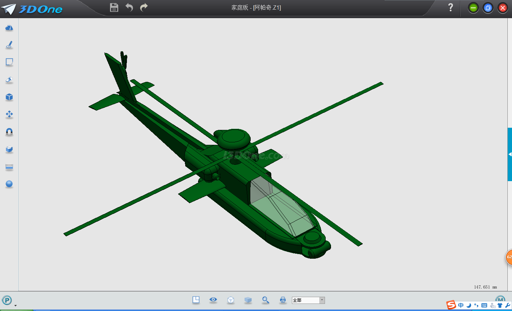
Task: Open the measure distance ruler tool
Action: pos(9,167)
